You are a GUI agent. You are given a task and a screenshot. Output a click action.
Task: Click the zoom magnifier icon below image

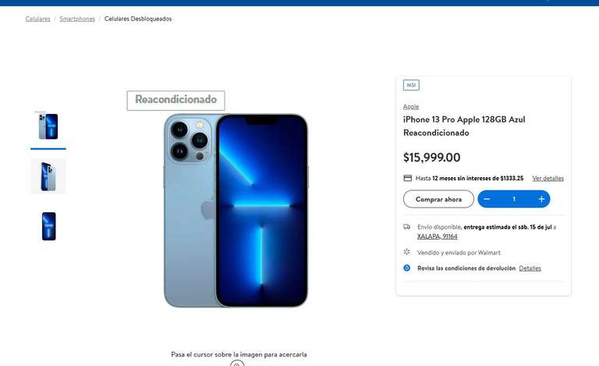tap(237, 364)
